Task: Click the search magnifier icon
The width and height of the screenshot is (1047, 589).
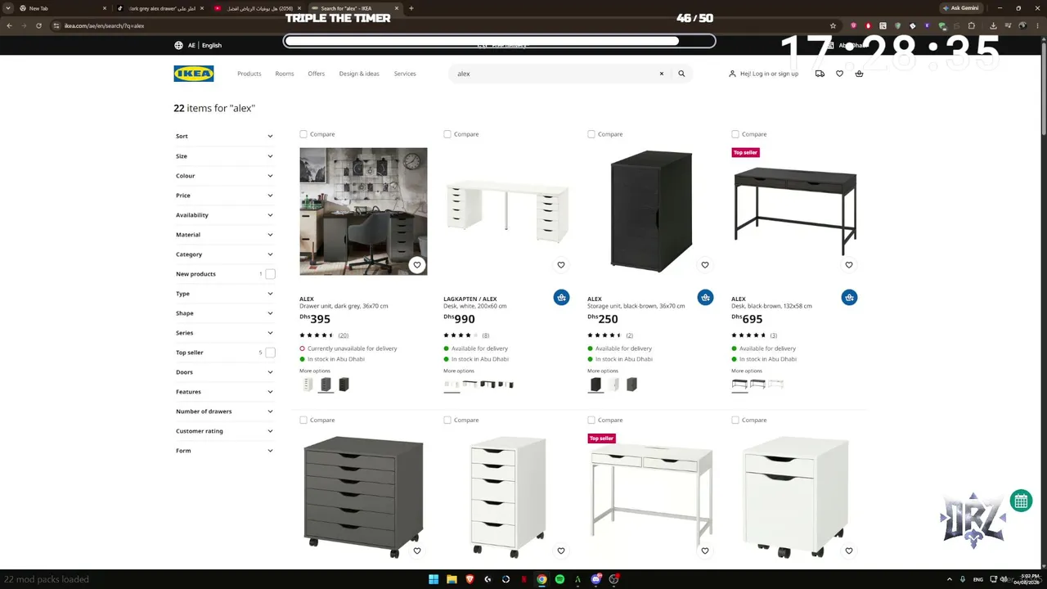Action: click(x=681, y=74)
